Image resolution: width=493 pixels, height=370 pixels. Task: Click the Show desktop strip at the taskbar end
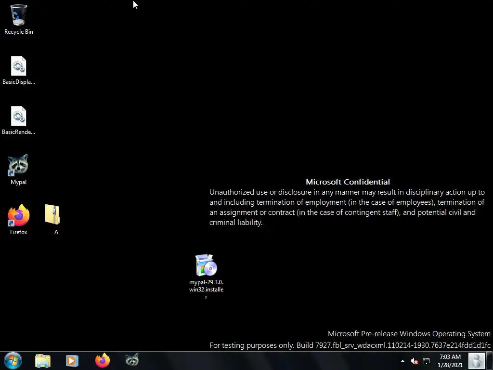[x=490, y=360]
